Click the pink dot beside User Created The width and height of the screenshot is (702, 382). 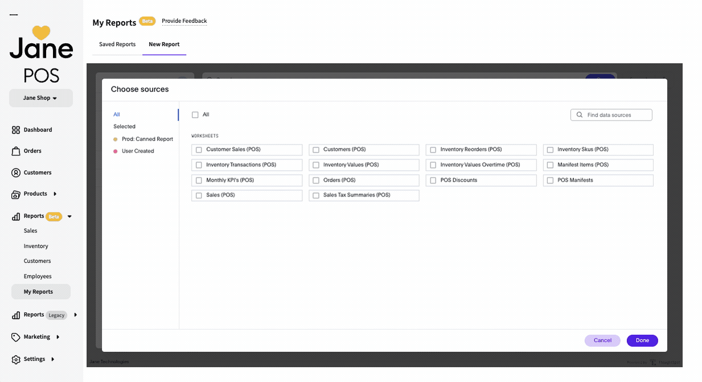click(x=116, y=151)
